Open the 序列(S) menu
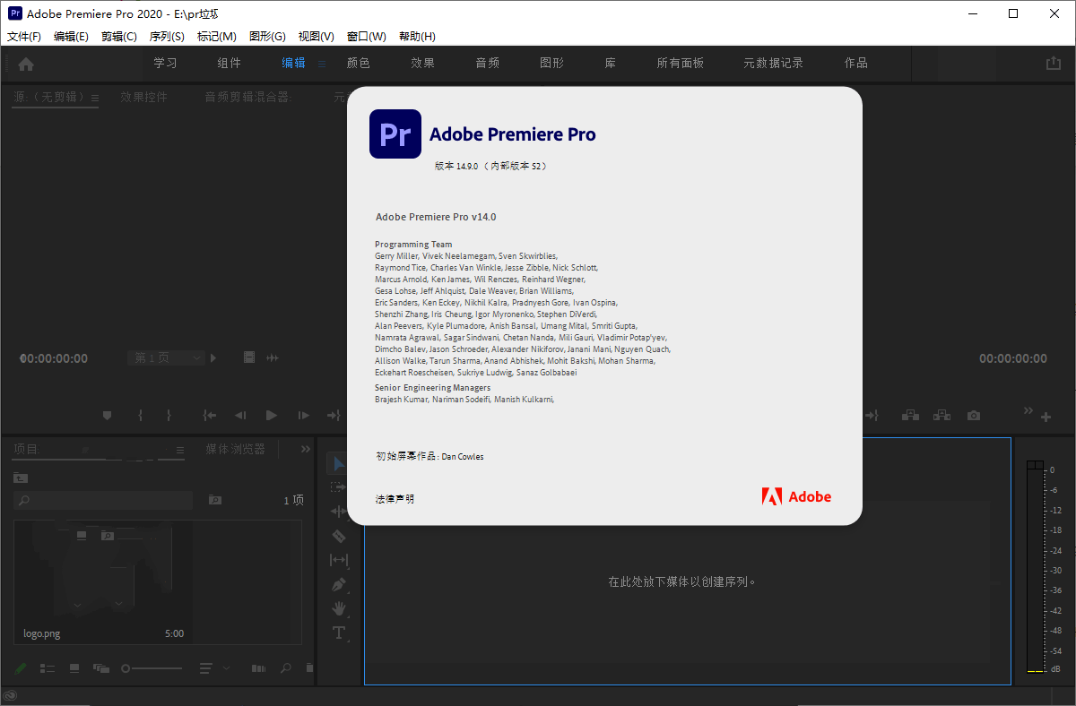Screen dimensions: 1076x706 coord(167,37)
